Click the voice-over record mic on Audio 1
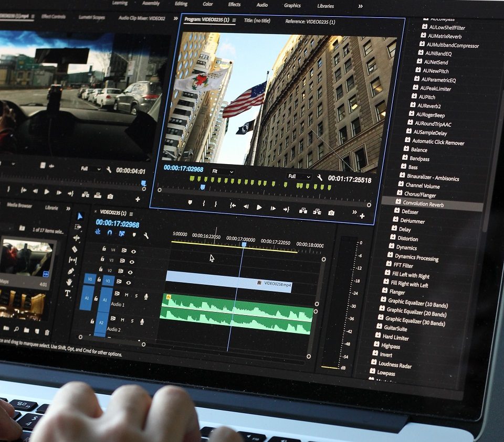 (146, 297)
